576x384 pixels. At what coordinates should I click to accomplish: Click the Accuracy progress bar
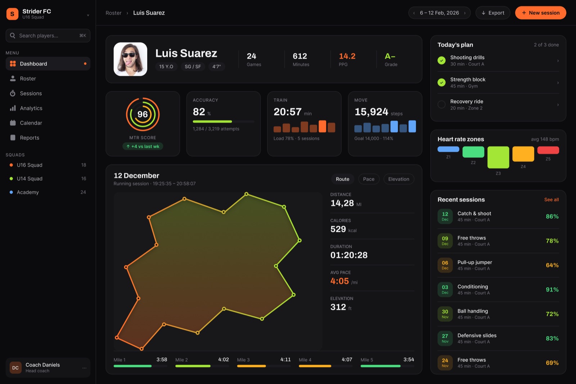pos(223,121)
